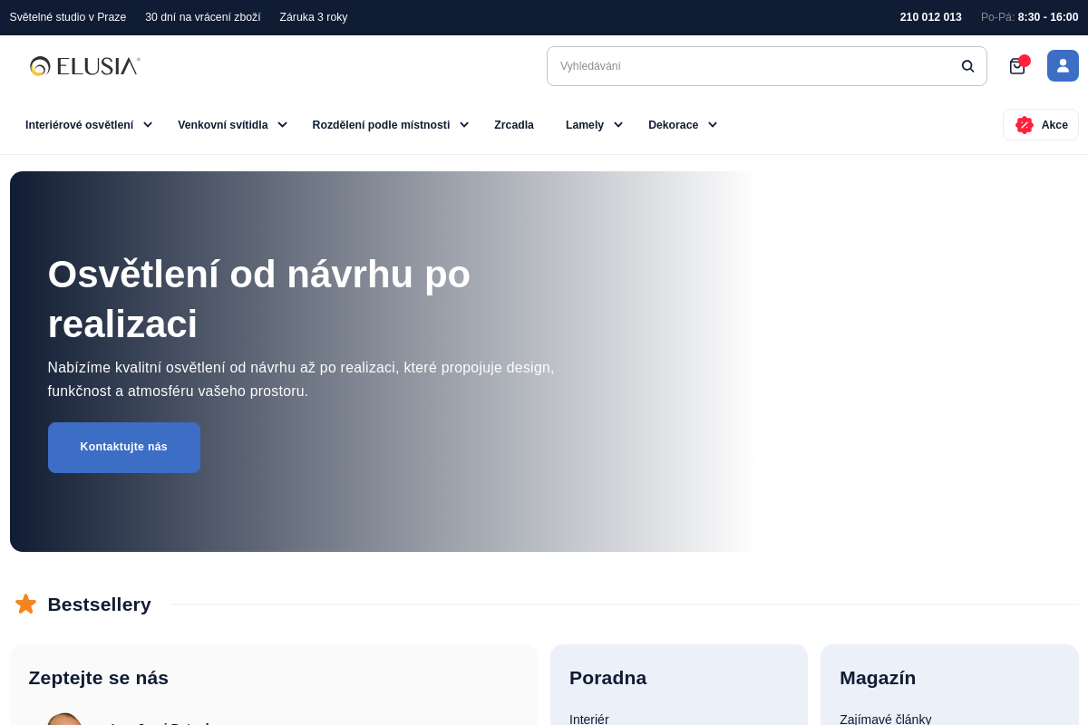
Task: Expand the Interiérové osvětlení dropdown arrow
Action: tap(148, 125)
